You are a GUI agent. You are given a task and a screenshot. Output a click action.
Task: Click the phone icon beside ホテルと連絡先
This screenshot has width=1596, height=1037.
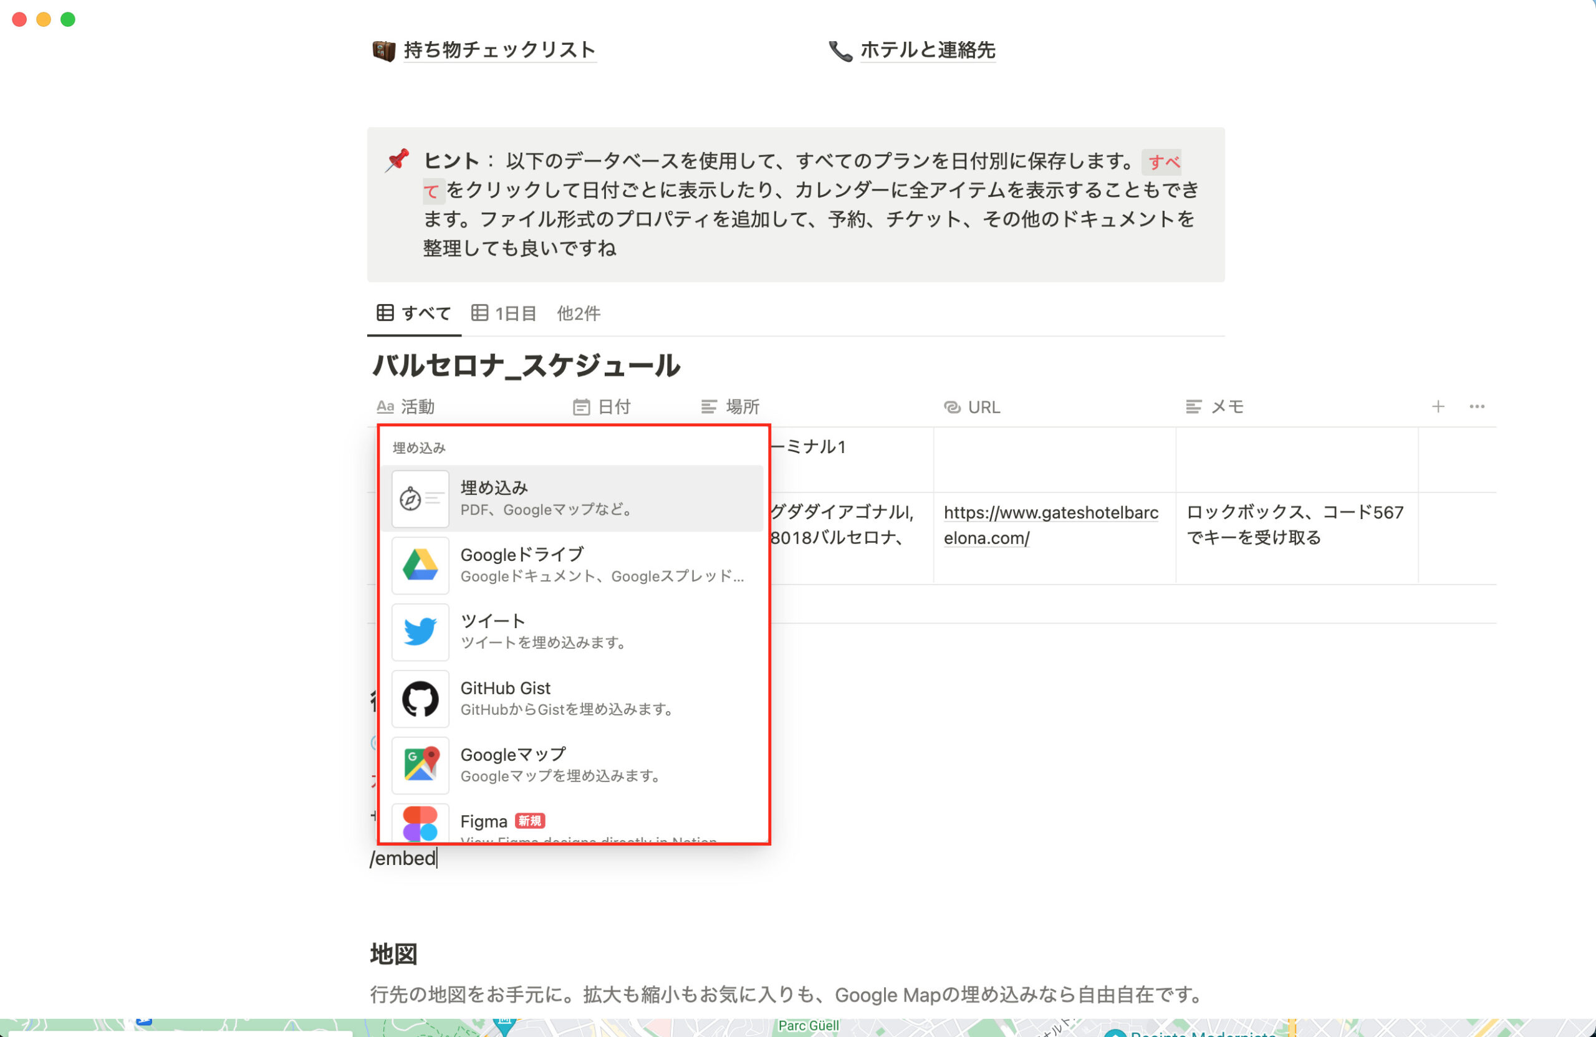840,50
